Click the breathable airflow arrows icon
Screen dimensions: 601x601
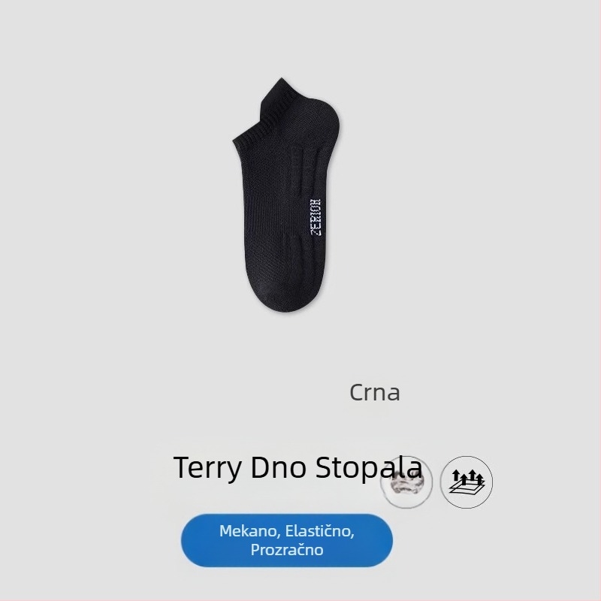466,482
